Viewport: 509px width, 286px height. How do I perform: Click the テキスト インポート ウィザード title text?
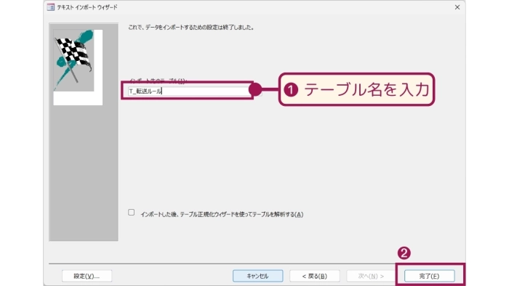point(87,7)
